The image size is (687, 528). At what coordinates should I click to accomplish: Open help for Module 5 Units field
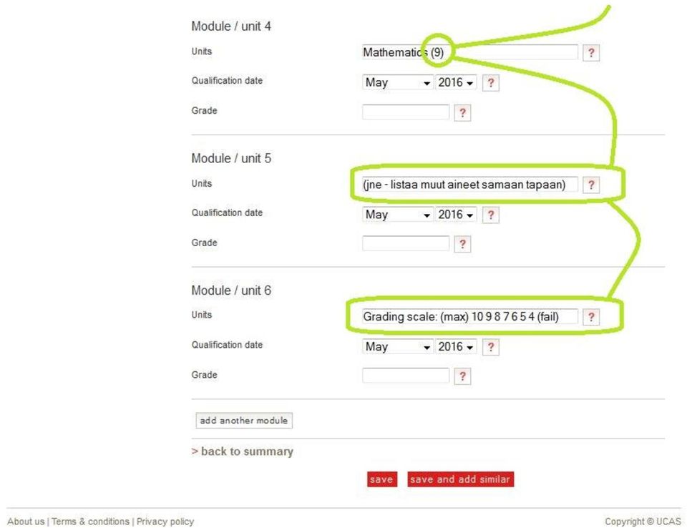point(590,185)
